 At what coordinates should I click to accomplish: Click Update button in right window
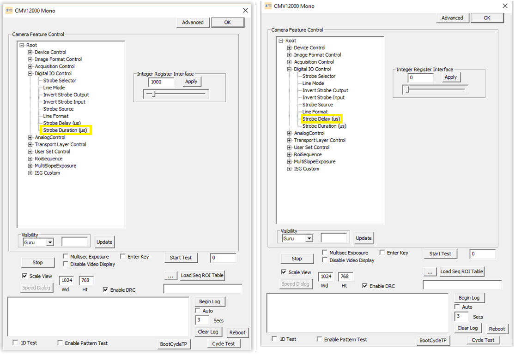pos(364,238)
